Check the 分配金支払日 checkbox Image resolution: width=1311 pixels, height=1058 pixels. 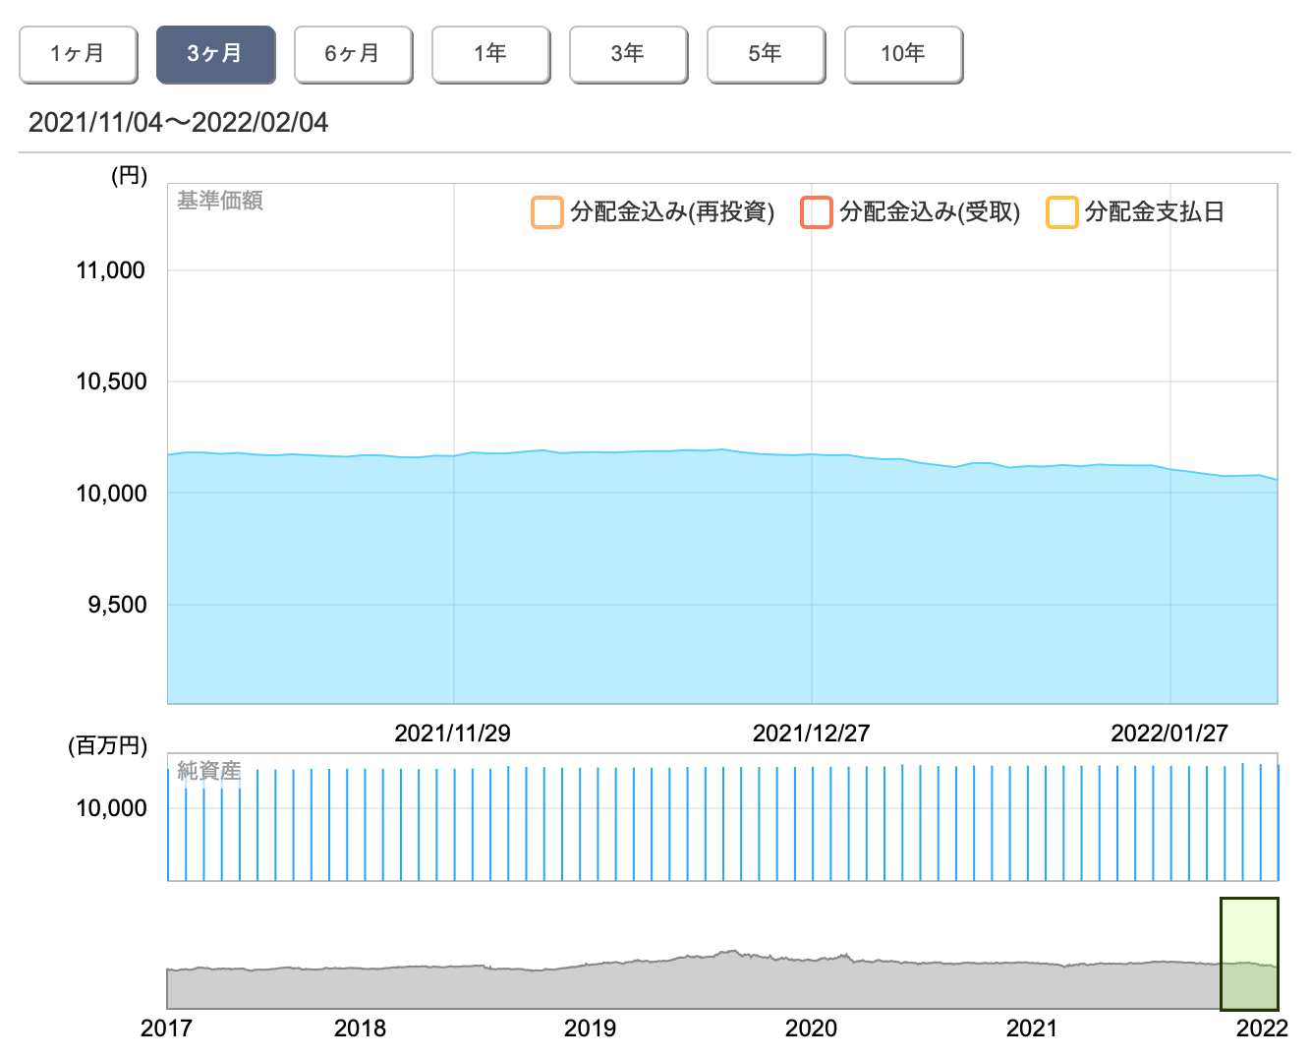click(1061, 212)
